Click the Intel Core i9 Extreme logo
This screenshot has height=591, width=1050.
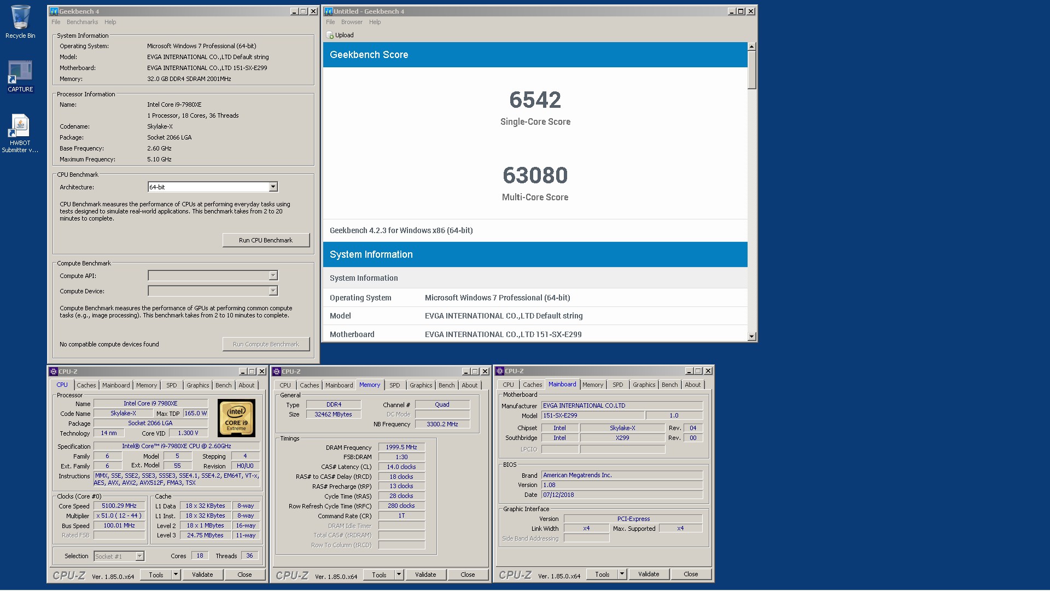tap(236, 418)
